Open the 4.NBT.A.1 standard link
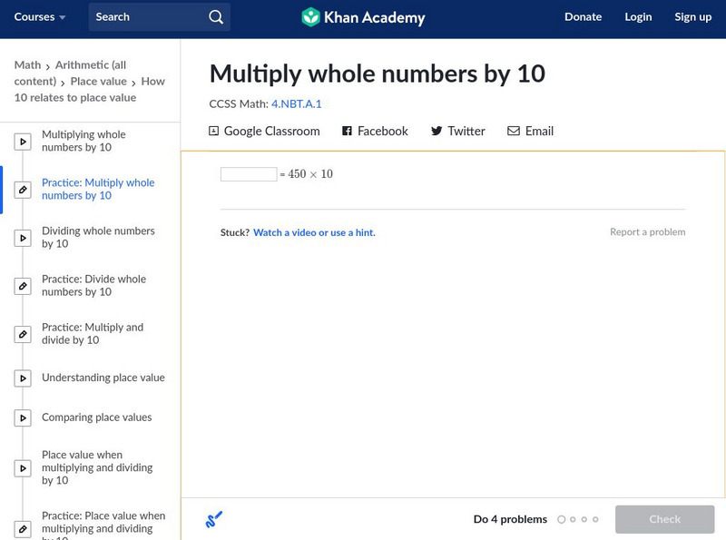Viewport: 726px width, 540px height. 296,104
